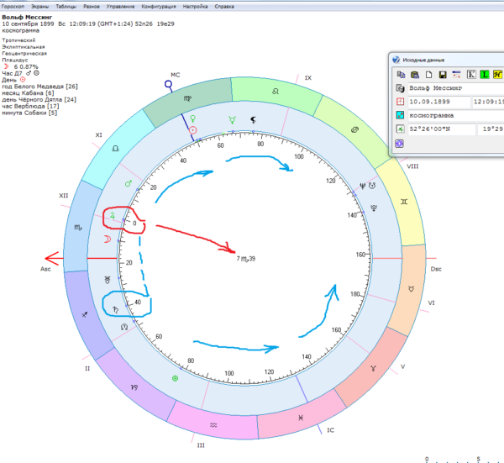Open the Гороскоп menu

pyautogui.click(x=15, y=5)
